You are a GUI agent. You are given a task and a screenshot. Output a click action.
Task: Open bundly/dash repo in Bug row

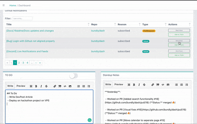pos(98,41)
